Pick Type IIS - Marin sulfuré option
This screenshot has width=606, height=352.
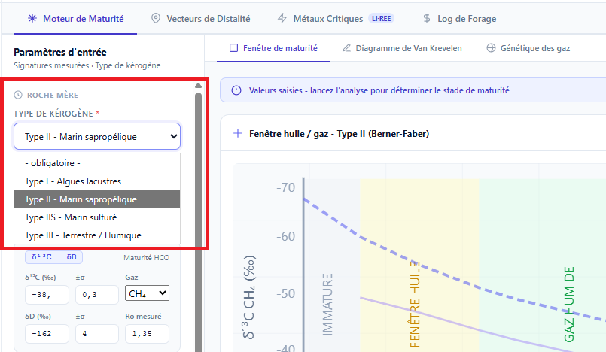[97, 217]
